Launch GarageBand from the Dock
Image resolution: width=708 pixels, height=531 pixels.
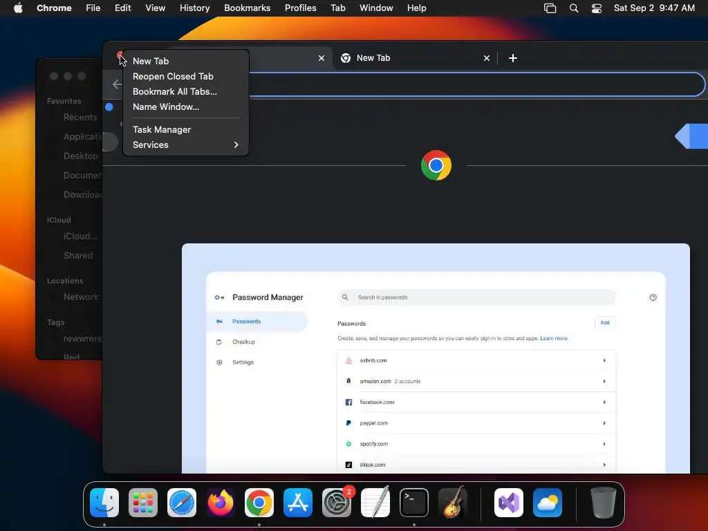pyautogui.click(x=453, y=503)
